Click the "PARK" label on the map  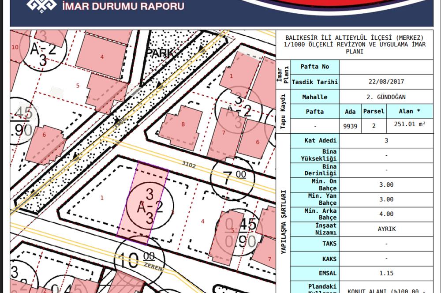coord(161,53)
